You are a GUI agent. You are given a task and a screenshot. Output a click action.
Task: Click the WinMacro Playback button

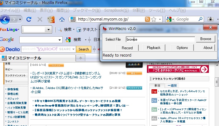point(154,48)
